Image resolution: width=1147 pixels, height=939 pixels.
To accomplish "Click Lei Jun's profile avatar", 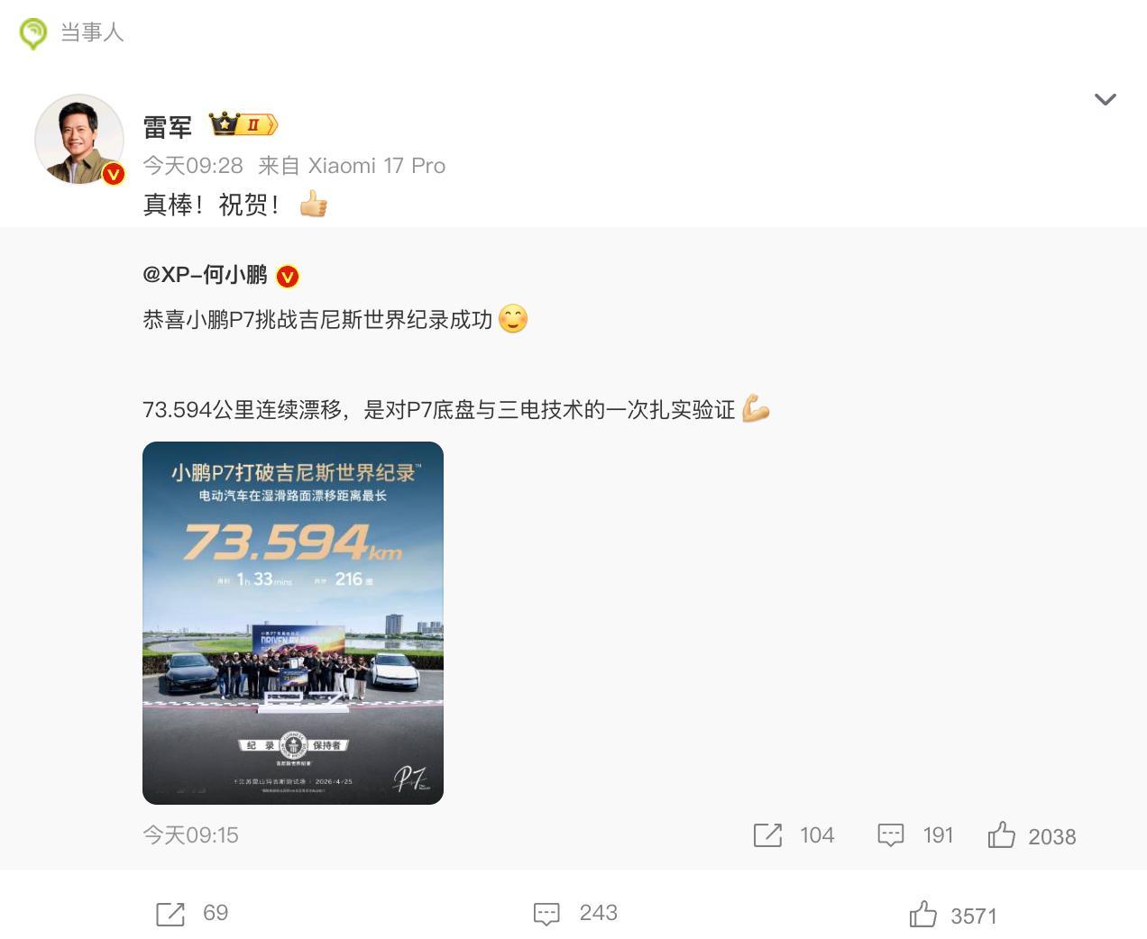I will [x=79, y=140].
